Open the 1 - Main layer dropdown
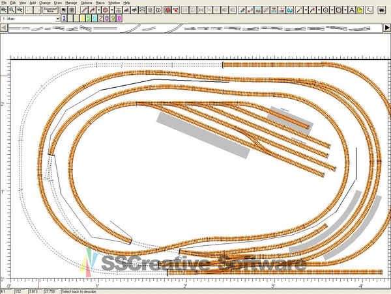391x294 pixels. point(58,19)
